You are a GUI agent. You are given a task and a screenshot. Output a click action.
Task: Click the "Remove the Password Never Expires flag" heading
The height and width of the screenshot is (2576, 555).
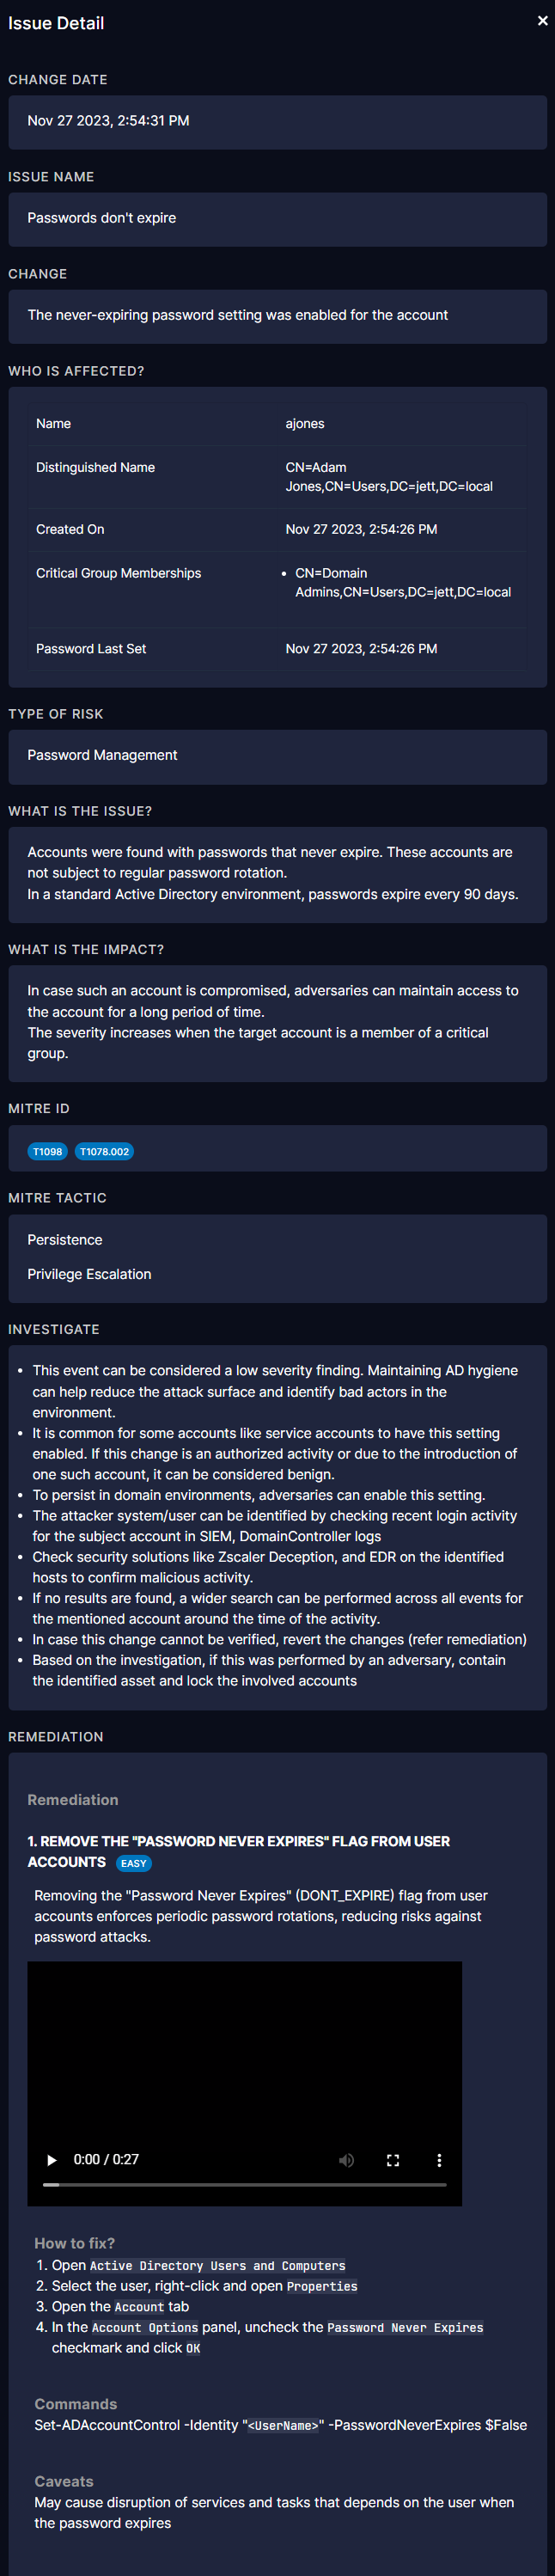(x=238, y=1841)
